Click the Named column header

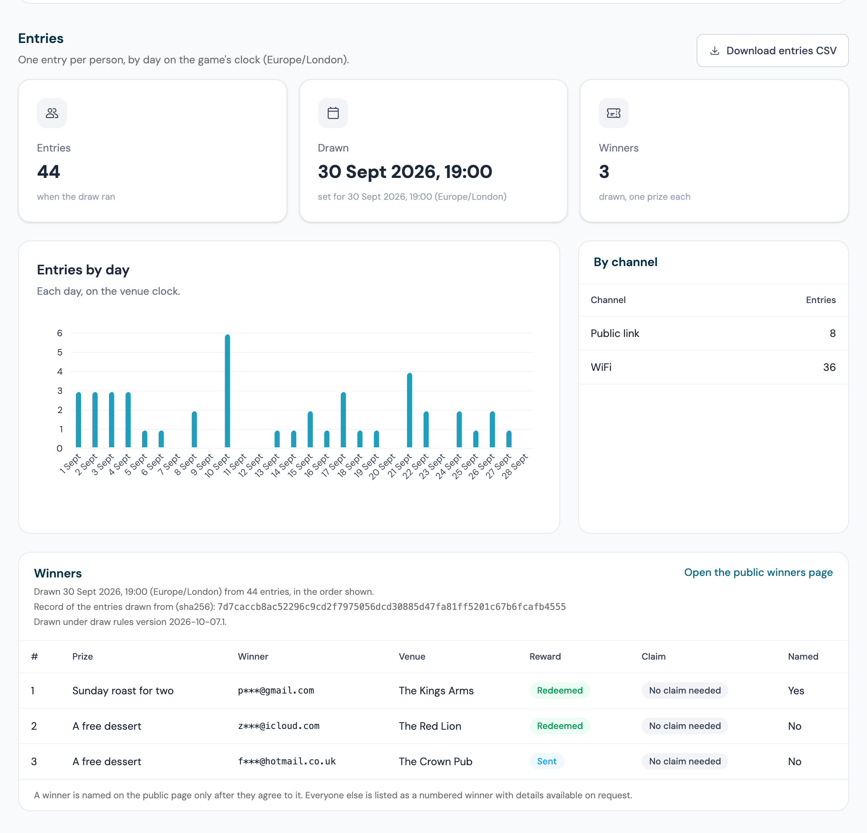803,657
